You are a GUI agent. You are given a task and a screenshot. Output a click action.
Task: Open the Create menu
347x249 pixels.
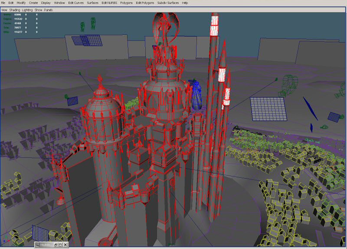[33, 3]
